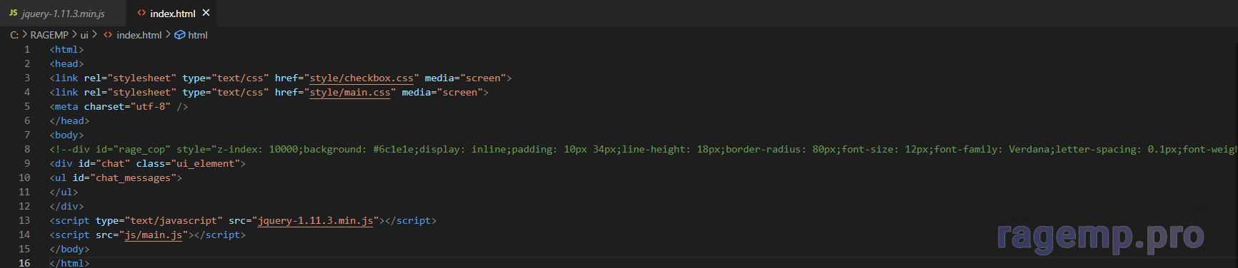1238x268 pixels.
Task: Open the RAGEMP breadcrumb folder
Action: 49,35
